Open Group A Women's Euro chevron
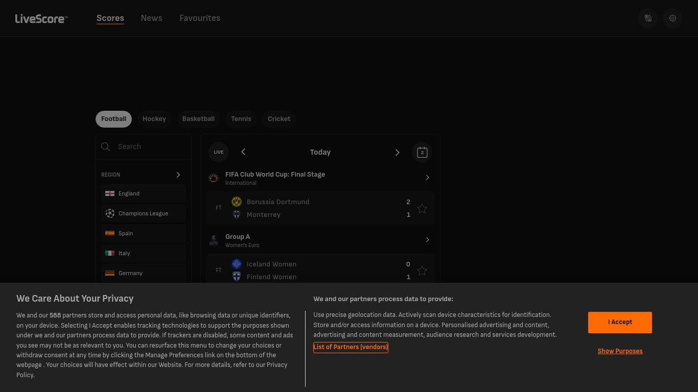The width and height of the screenshot is (698, 392). (x=428, y=240)
